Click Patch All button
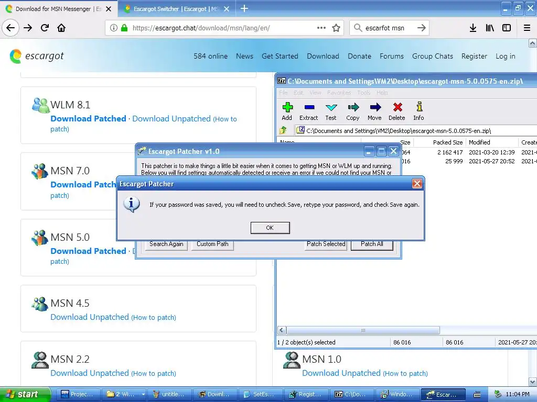Viewport: 537px width, 402px height. [372, 244]
